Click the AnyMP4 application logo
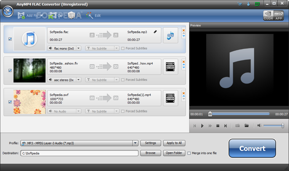289x171 pixels. [8, 11]
